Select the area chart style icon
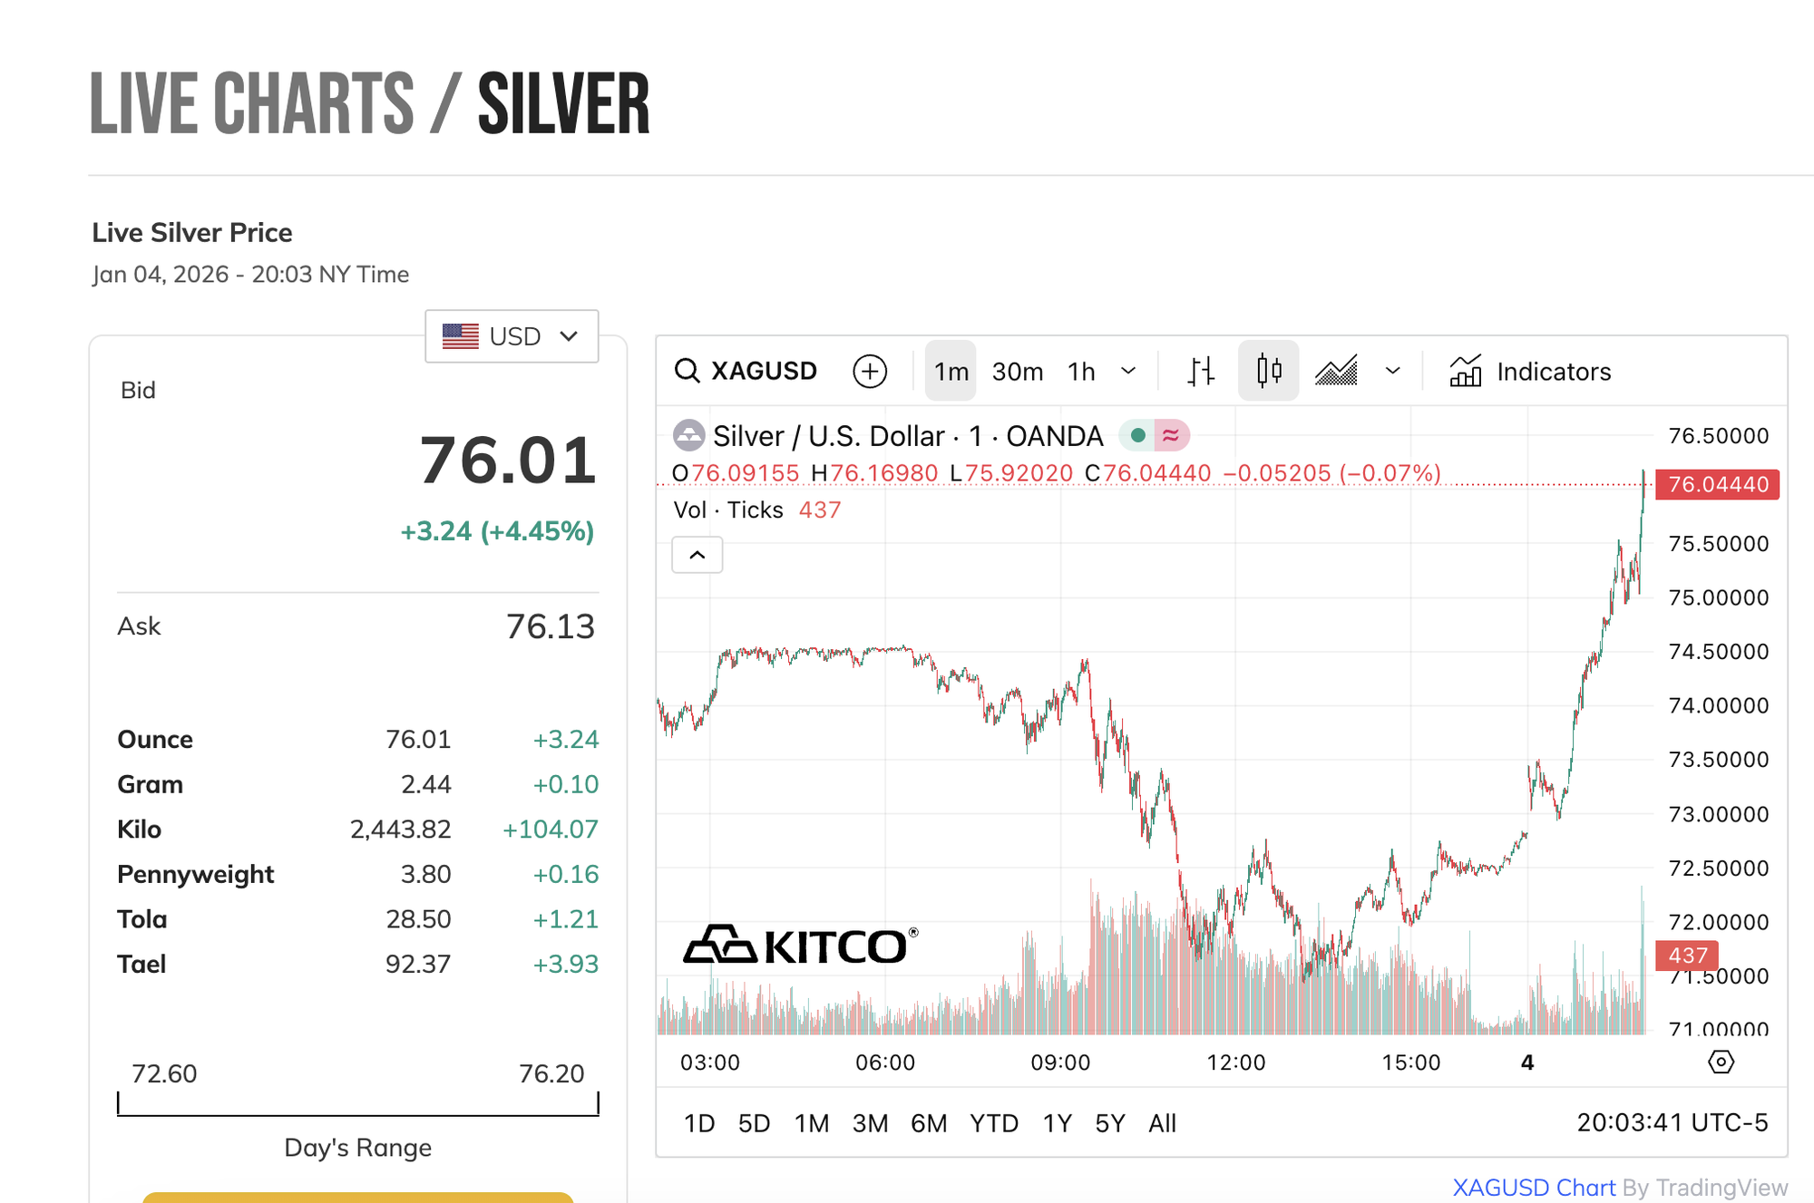The image size is (1814, 1203). [x=1336, y=371]
